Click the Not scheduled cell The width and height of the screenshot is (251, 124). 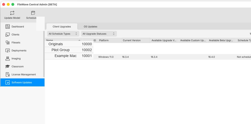point(244,57)
